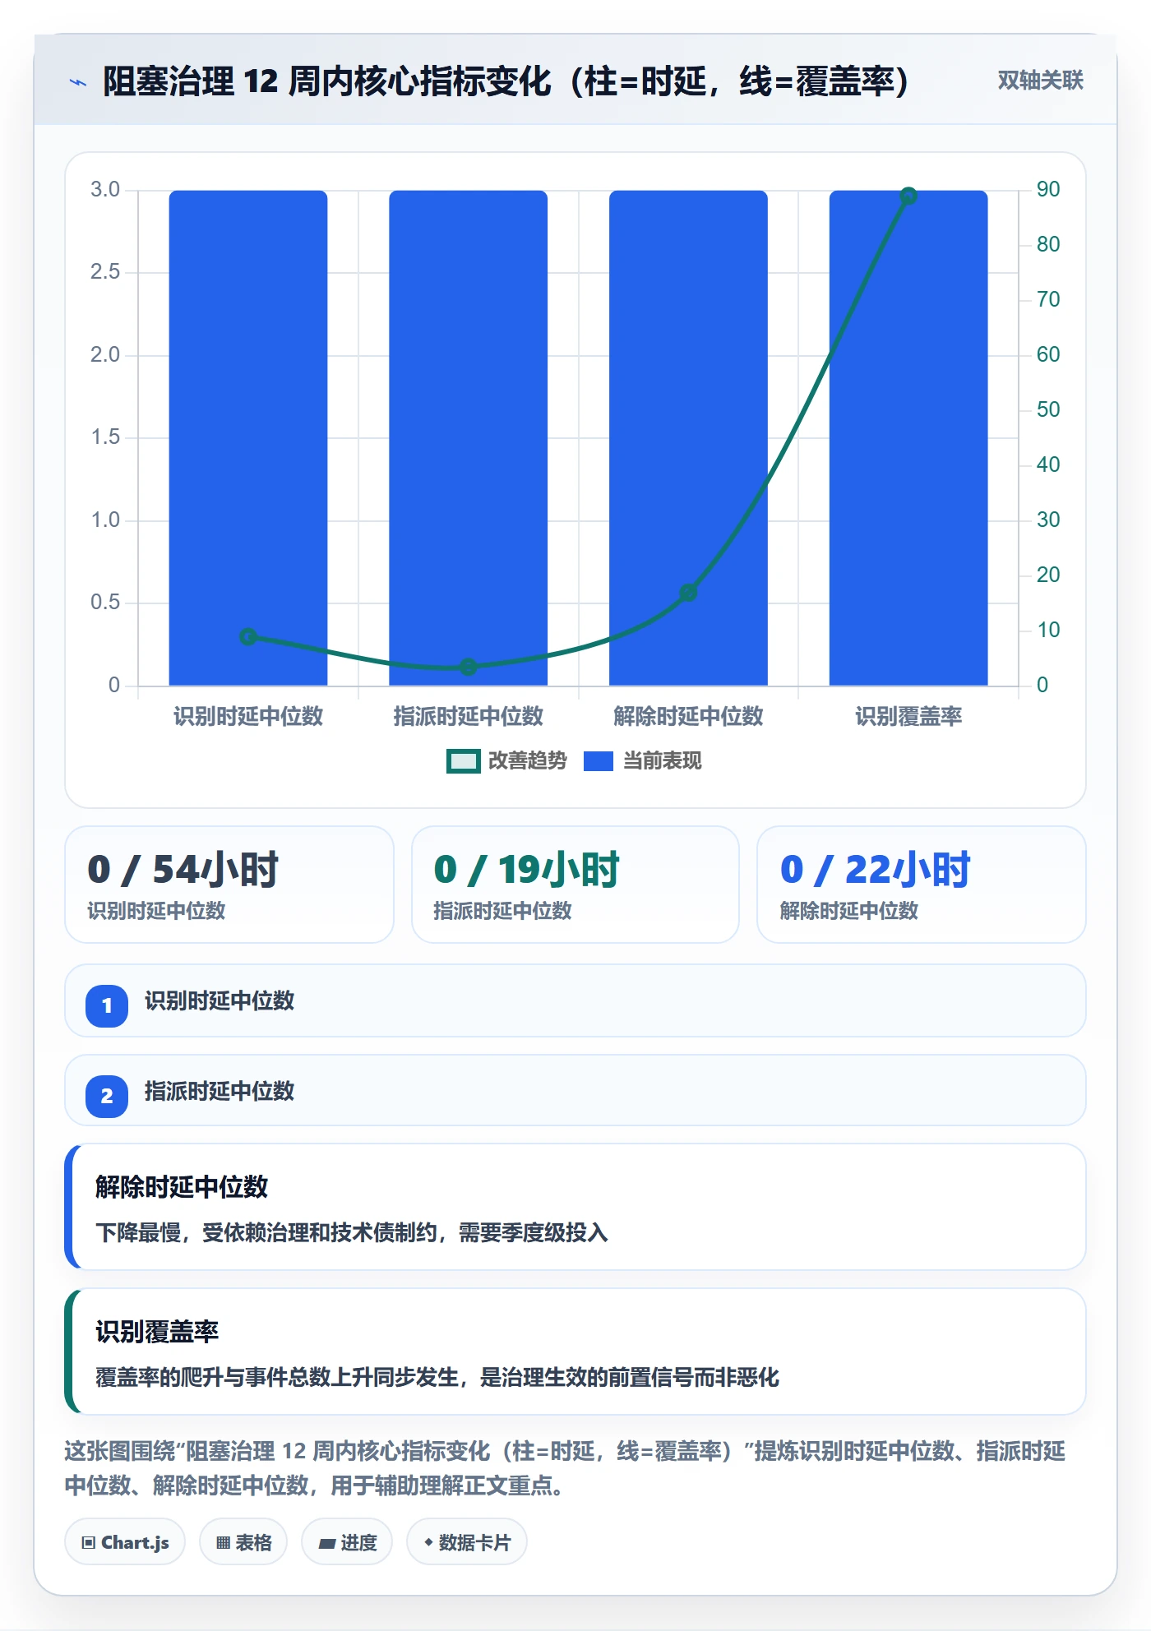This screenshot has width=1151, height=1631.
Task: Click the right axis value 90
Action: pyautogui.click(x=1048, y=190)
